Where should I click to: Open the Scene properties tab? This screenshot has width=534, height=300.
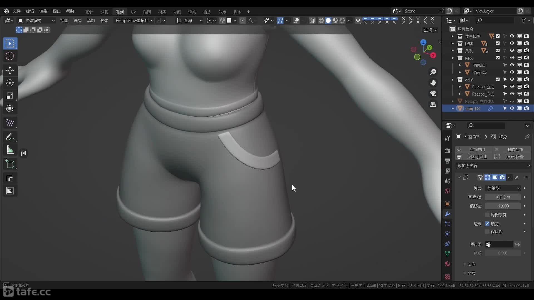447,181
